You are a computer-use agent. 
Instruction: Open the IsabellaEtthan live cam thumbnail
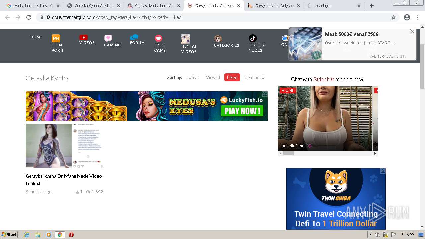pos(325,118)
